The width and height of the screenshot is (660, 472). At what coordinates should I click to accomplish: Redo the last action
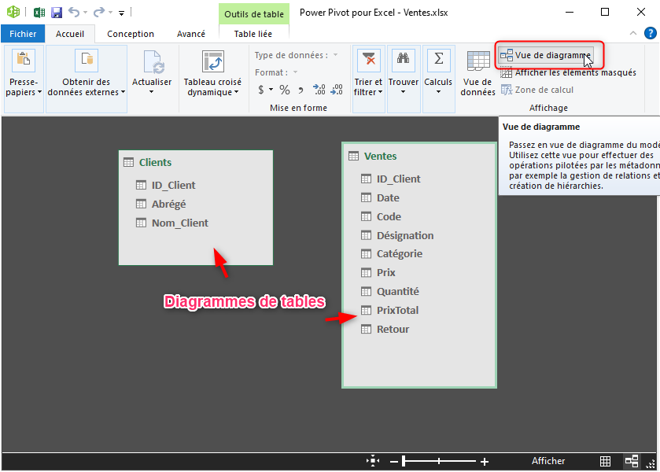click(x=99, y=13)
